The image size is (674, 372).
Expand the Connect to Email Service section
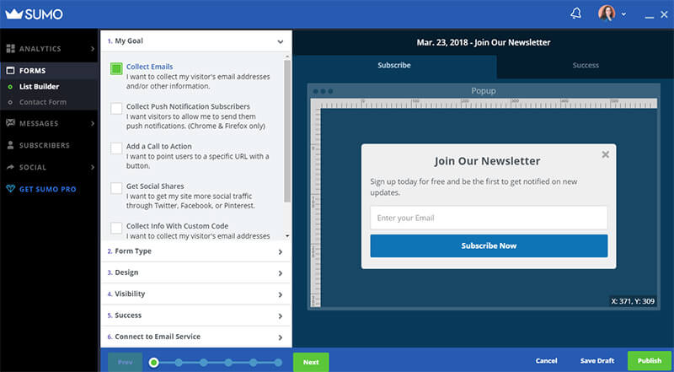point(196,337)
